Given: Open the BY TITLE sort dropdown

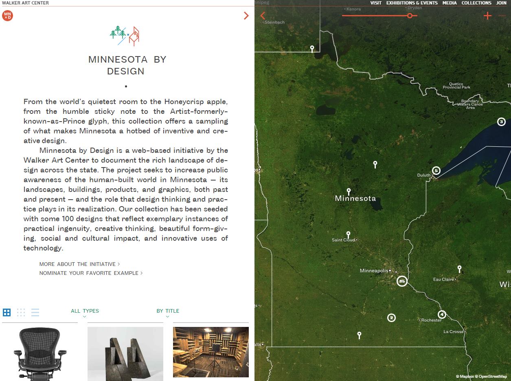Looking at the screenshot, I should pyautogui.click(x=168, y=311).
